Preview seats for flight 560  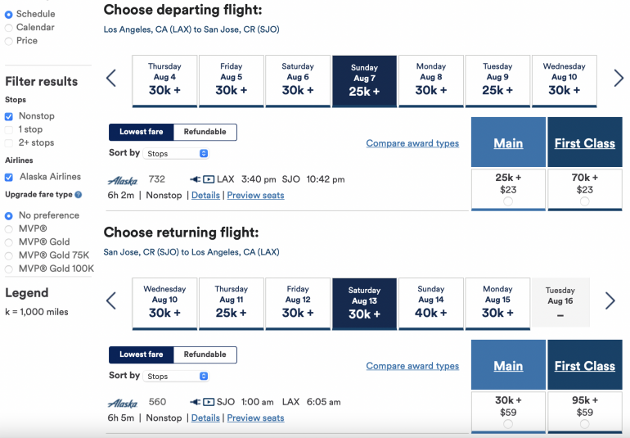click(x=255, y=418)
